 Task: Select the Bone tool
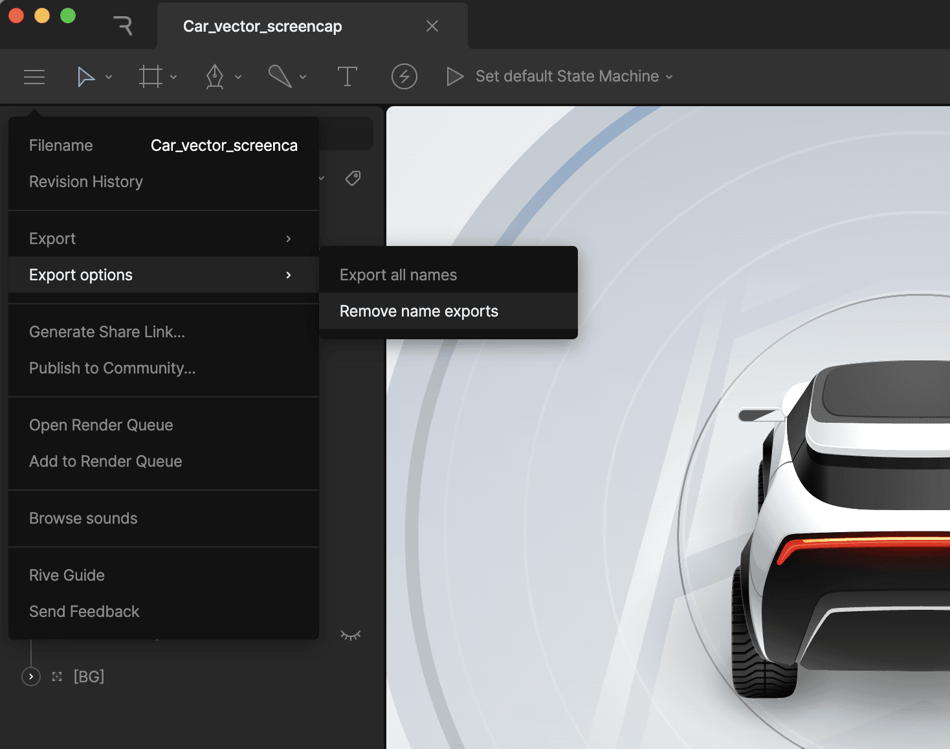pyautogui.click(x=280, y=77)
